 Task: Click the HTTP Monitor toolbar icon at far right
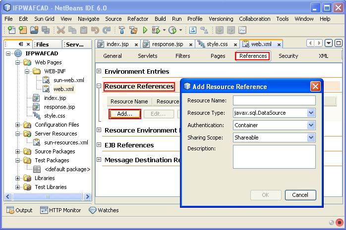242,30
